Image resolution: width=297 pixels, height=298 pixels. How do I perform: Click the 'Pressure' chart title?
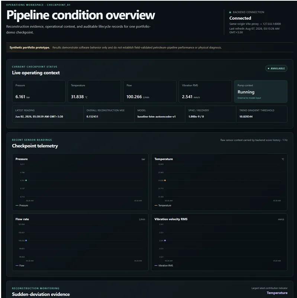click(22, 159)
